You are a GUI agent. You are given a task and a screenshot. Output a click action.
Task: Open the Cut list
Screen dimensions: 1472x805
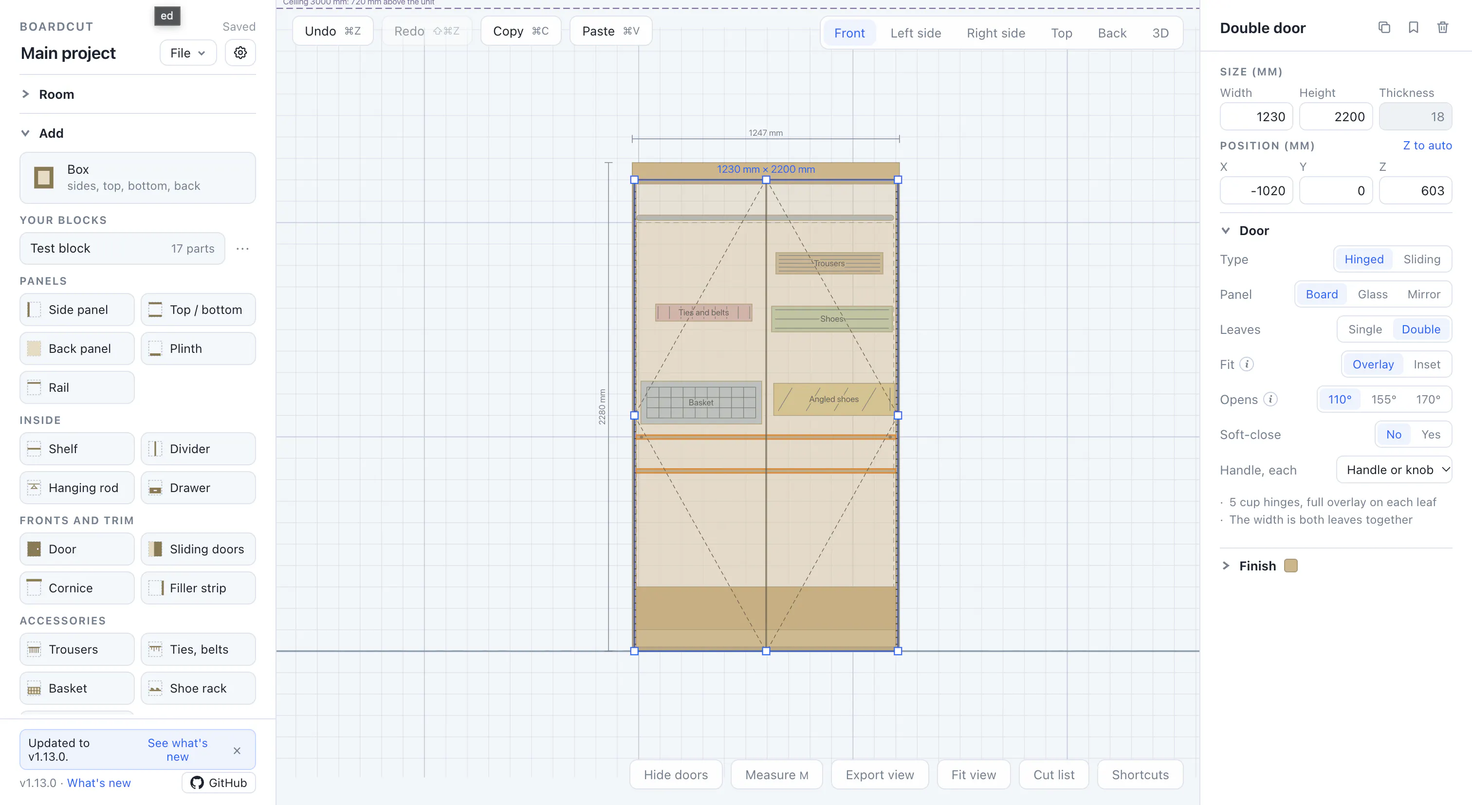click(1054, 775)
